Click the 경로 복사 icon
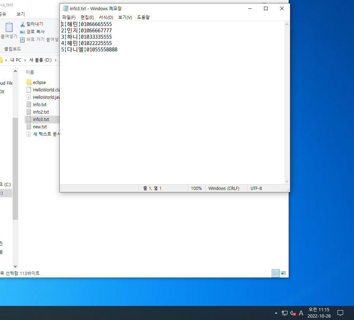Image resolution: width=354 pixels, height=320 pixels. point(22,32)
